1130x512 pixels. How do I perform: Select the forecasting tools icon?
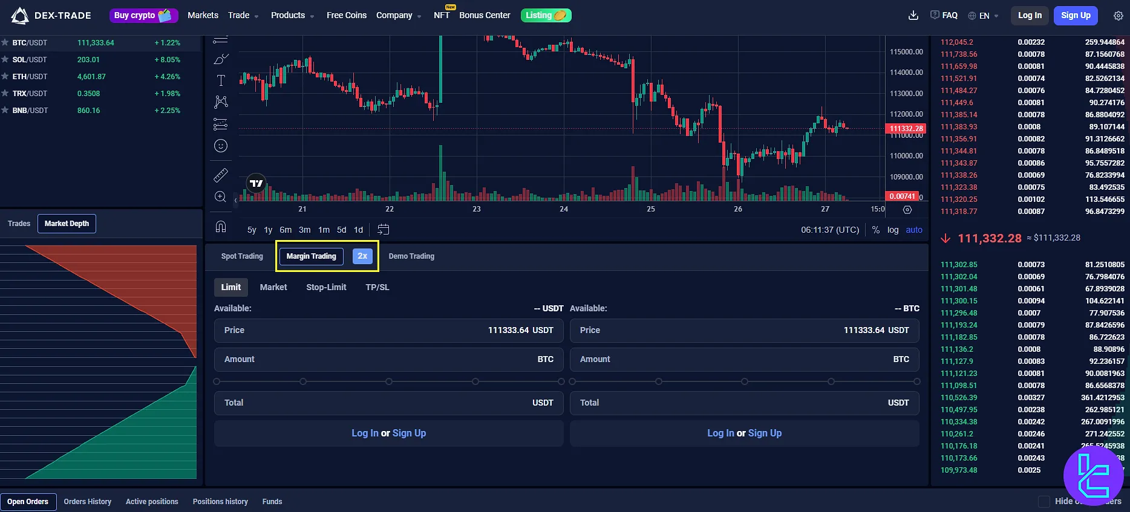coord(221,124)
